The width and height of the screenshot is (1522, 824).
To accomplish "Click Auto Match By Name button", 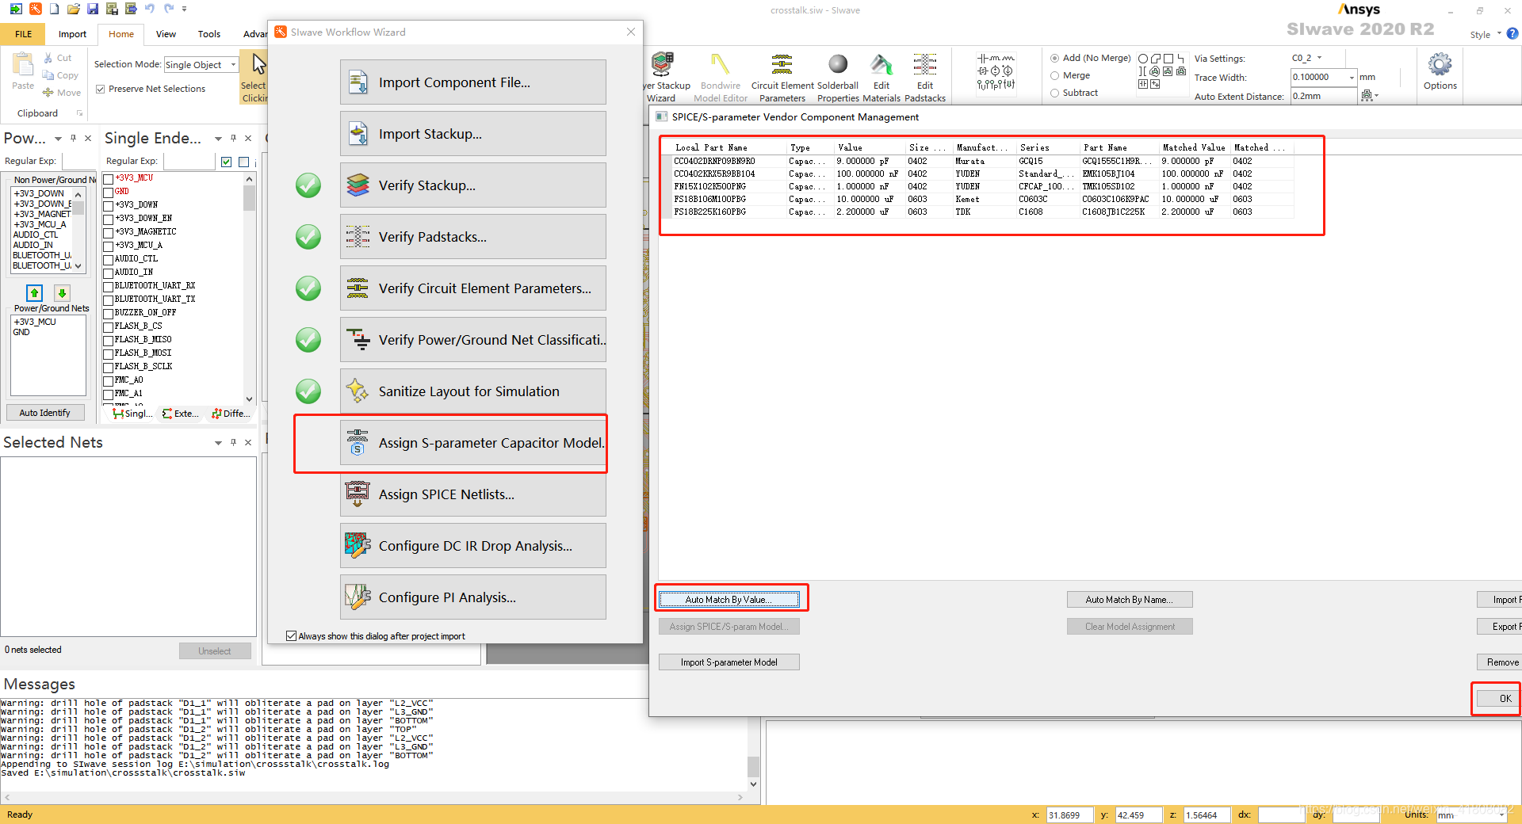I will [x=1129, y=600].
